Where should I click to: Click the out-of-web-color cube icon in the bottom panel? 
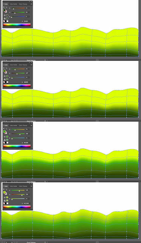[5, 197]
